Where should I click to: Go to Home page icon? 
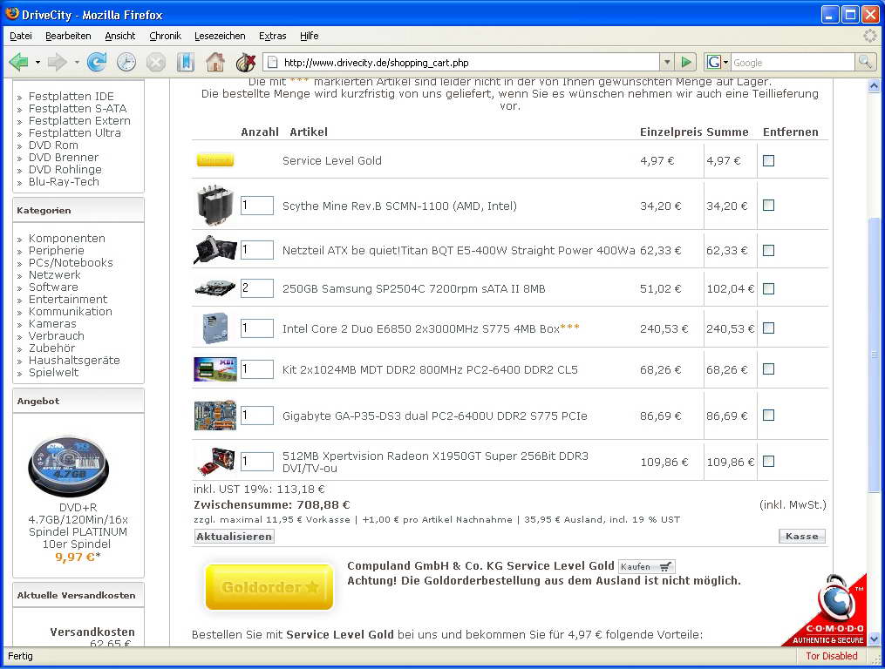tap(215, 62)
